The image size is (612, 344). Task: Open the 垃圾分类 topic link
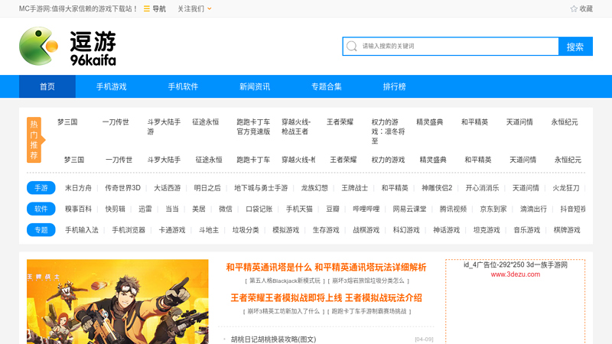pyautogui.click(x=246, y=230)
